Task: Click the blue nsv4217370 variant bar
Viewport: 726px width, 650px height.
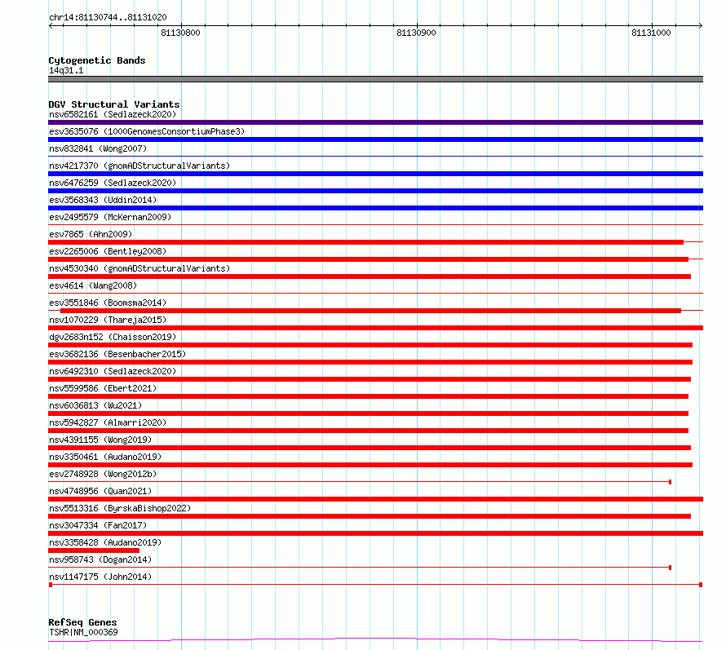Action: pos(375,174)
